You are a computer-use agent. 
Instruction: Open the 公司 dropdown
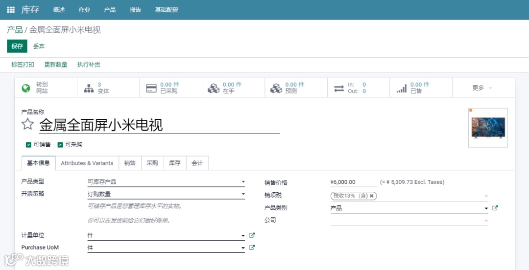click(x=409, y=221)
